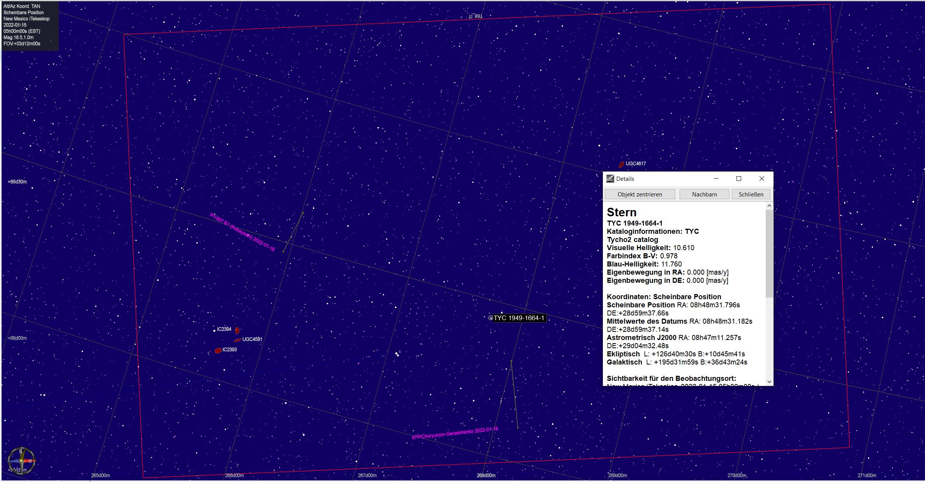Click the 270d00m azimuth grid label
The image size is (925, 482).
pos(737,475)
